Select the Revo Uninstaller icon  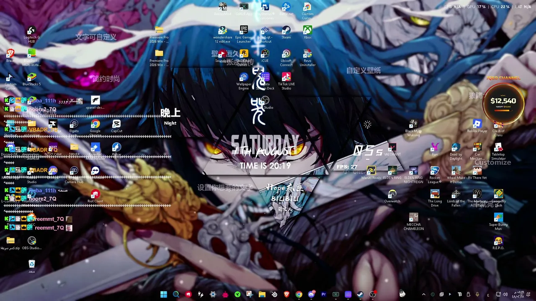307,58
